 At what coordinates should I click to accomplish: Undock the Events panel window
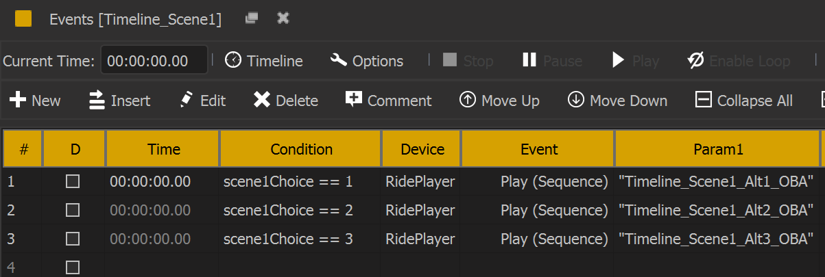pyautogui.click(x=252, y=18)
